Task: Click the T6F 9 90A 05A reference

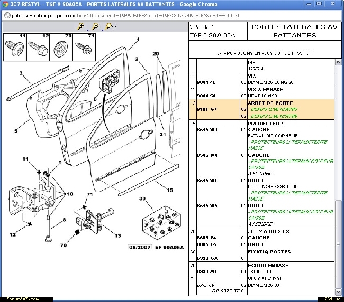Action: click(213, 35)
